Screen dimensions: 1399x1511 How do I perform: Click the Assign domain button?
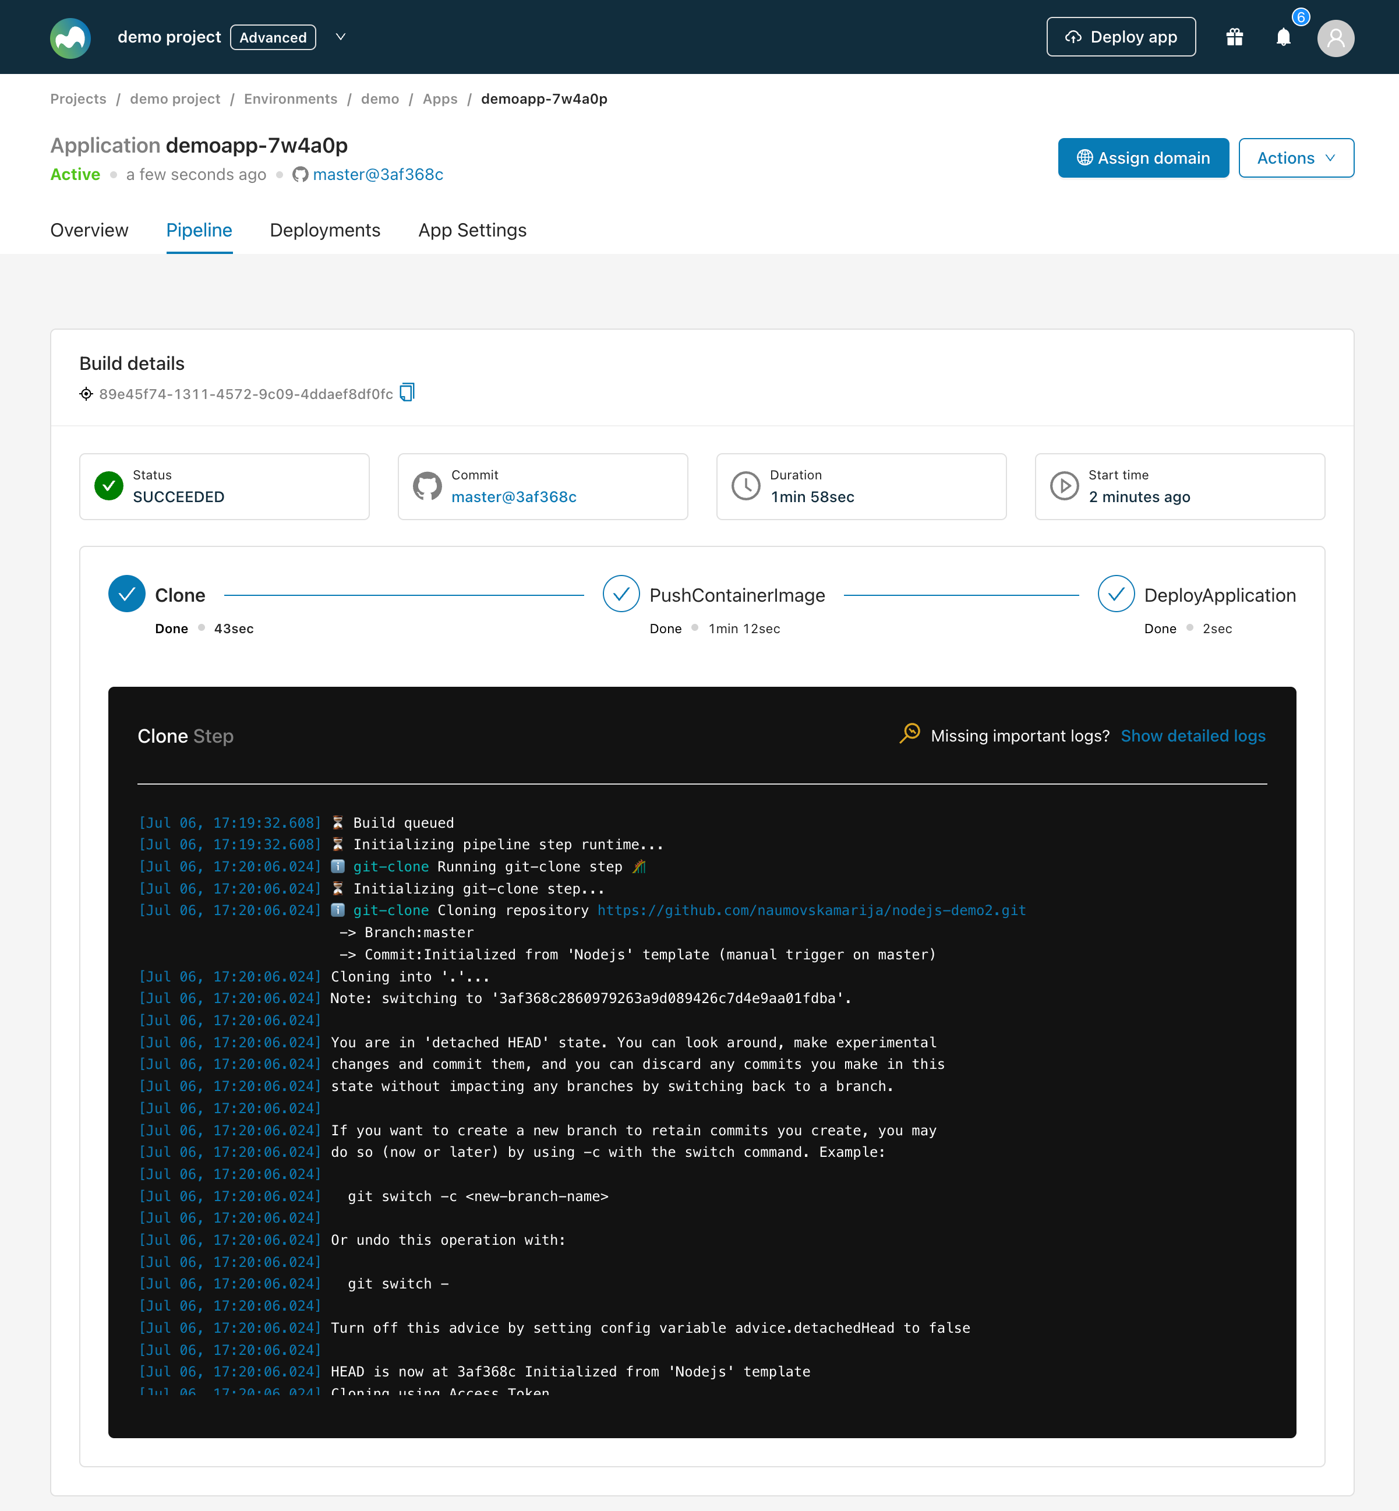[1143, 157]
